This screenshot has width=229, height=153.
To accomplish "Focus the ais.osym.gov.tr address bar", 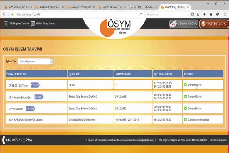I will tap(76, 14).
